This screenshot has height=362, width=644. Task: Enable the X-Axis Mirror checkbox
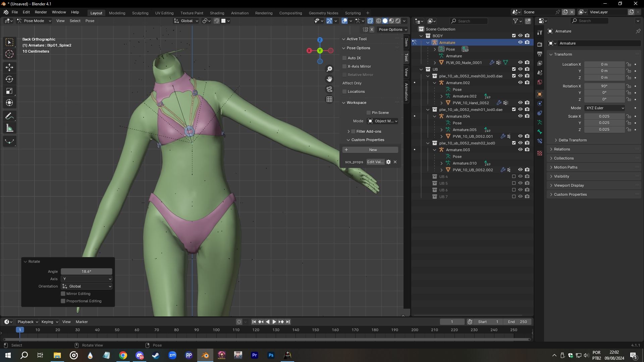tap(344, 66)
